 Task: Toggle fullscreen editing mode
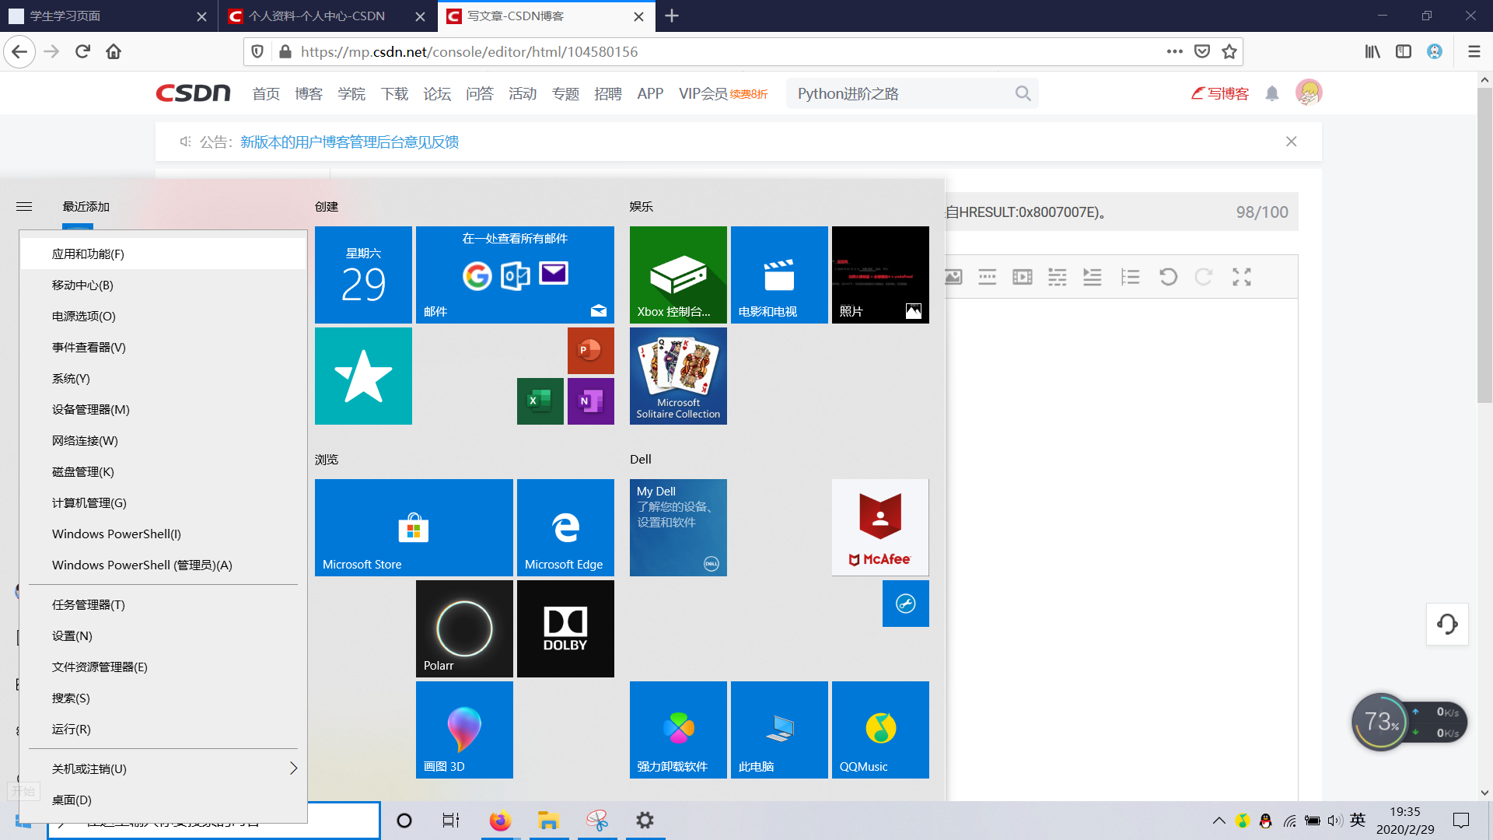pyautogui.click(x=1242, y=276)
